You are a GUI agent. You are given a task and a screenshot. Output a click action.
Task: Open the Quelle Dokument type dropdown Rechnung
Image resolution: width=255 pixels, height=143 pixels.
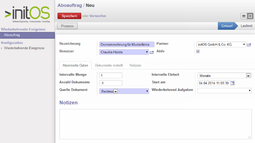[x=109, y=91]
